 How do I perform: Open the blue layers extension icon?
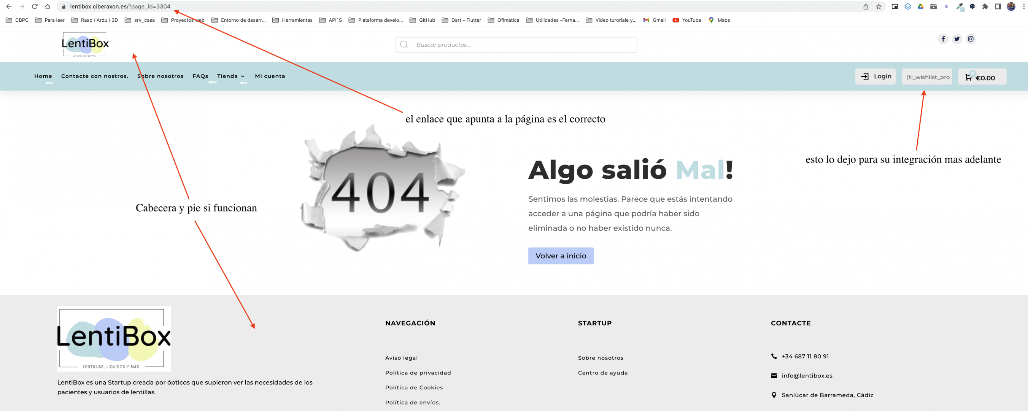tap(907, 6)
